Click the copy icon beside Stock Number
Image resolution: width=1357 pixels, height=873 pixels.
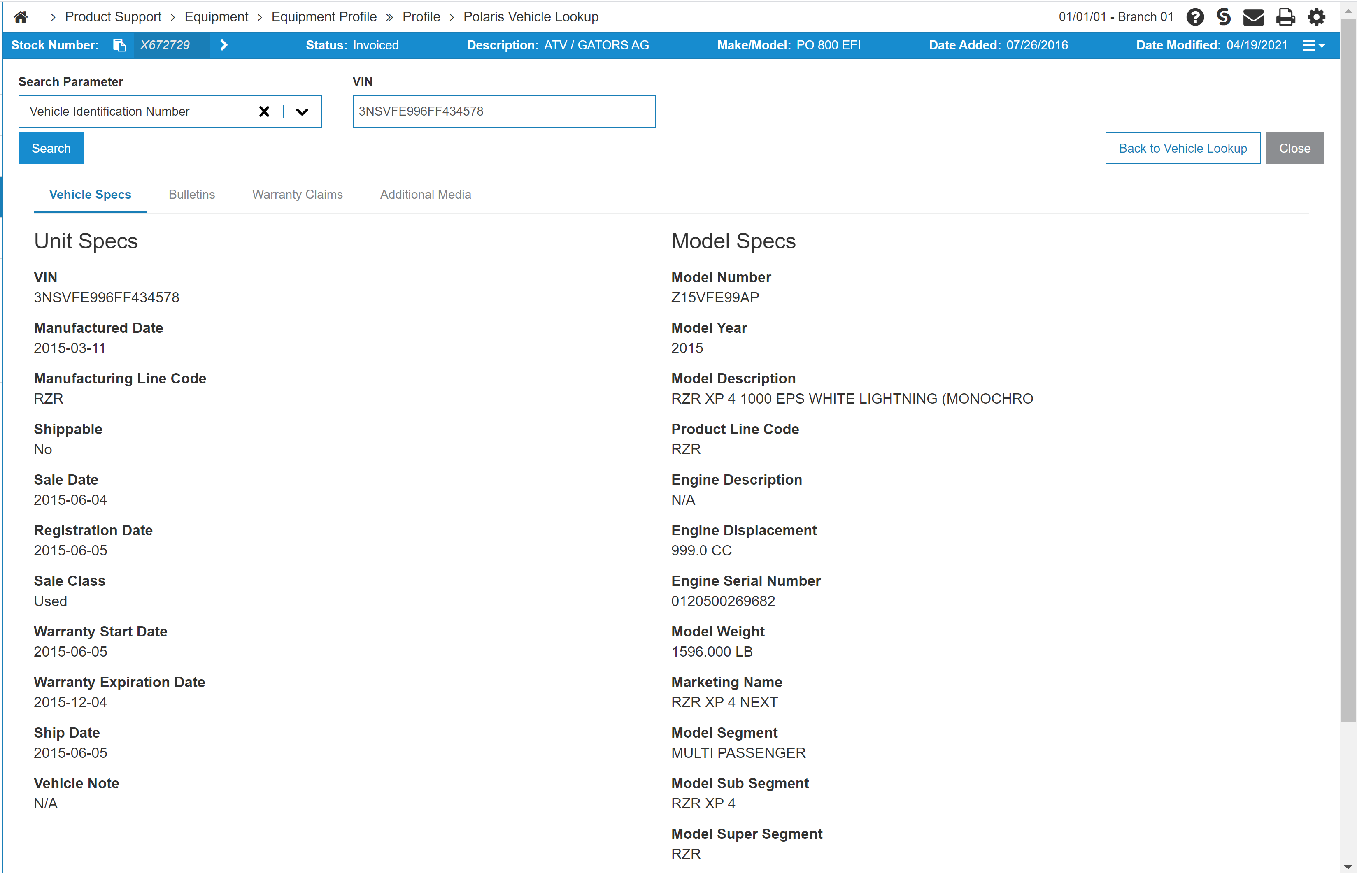tap(119, 45)
